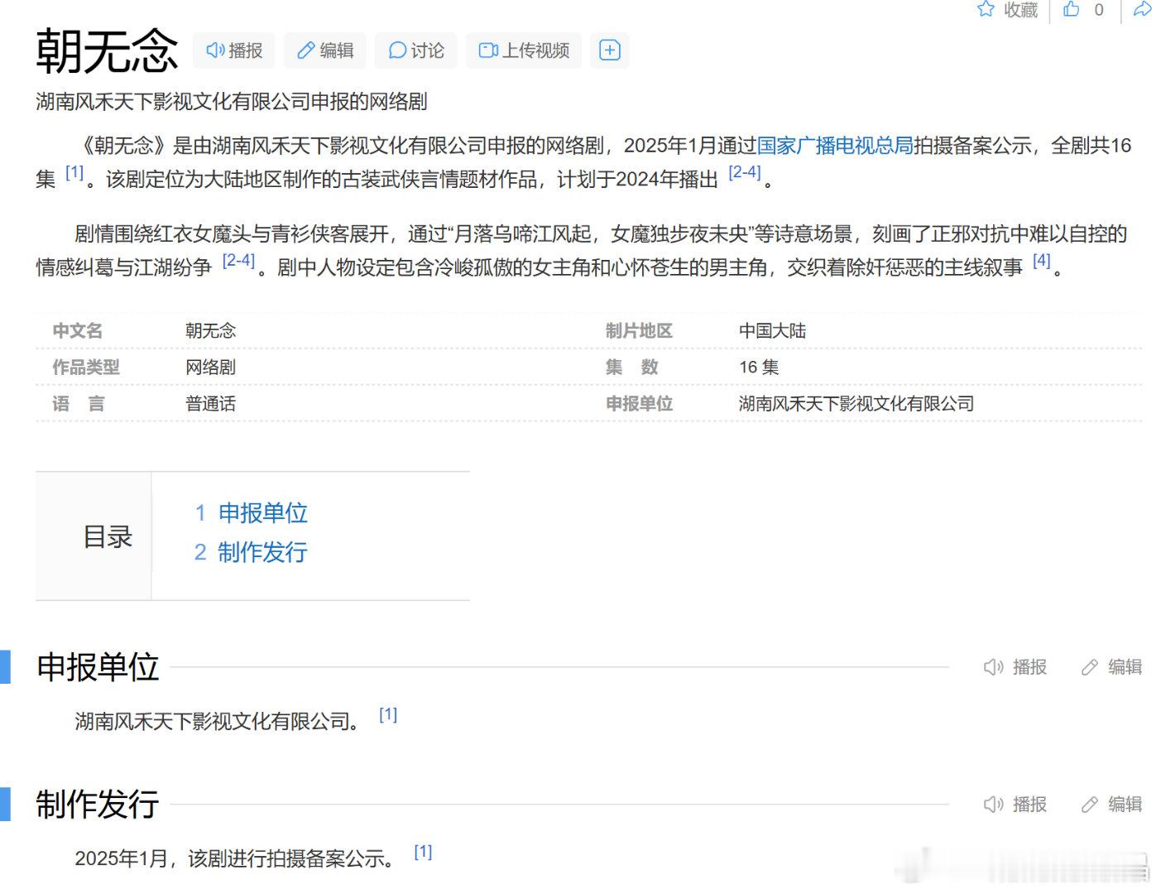Click the + add module icon after 上传视频
The height and width of the screenshot is (894, 1161).
(x=609, y=50)
